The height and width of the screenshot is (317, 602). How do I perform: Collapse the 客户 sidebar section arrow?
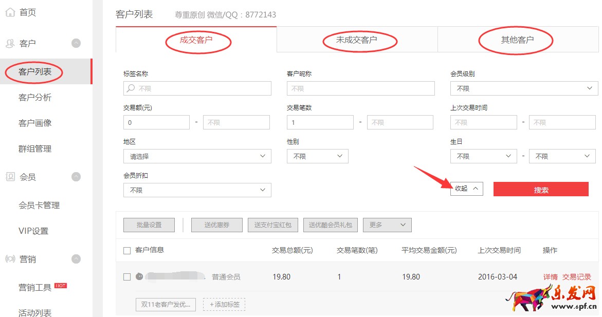click(x=76, y=44)
